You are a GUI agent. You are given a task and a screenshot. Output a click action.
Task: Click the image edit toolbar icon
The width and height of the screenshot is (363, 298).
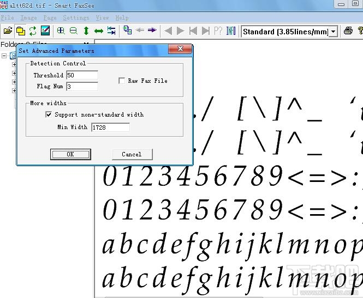pos(45,31)
